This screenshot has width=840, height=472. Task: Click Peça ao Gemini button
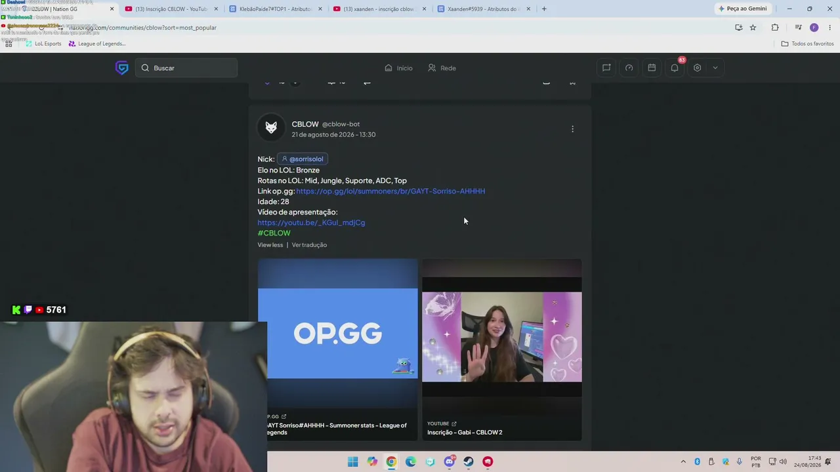(743, 9)
